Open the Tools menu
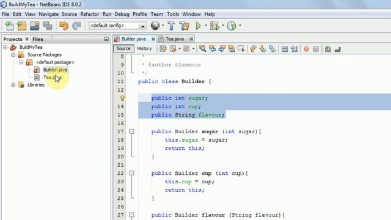The height and width of the screenshot is (220, 391). (173, 14)
